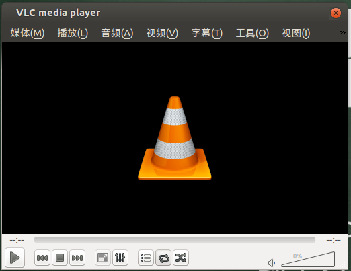Viewport: 351px width, 271px height.
Task: Open the 媒体(M) menu
Action: [28, 33]
